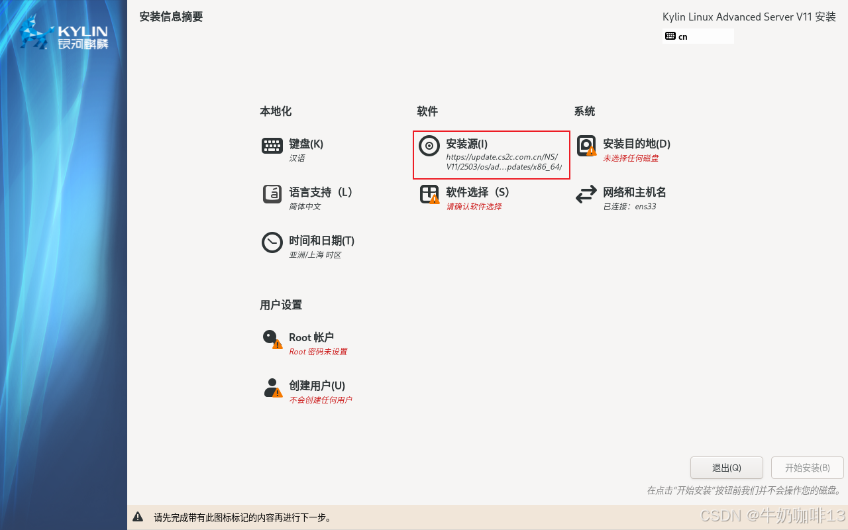Open 语言支持（L）settings label
Image resolution: width=848 pixels, height=530 pixels.
321,192
